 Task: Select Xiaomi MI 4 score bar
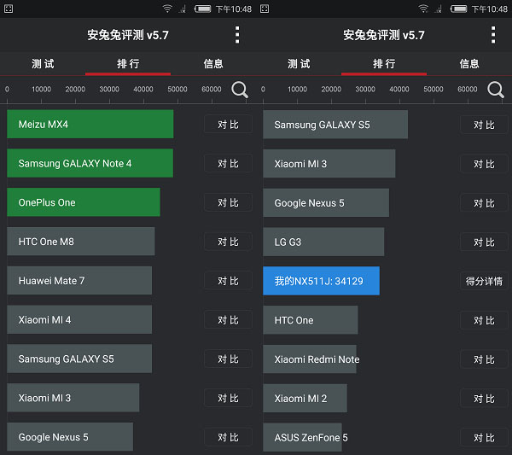tap(79, 320)
